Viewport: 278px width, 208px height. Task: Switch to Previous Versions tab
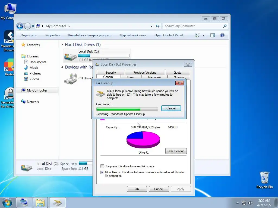click(x=145, y=72)
